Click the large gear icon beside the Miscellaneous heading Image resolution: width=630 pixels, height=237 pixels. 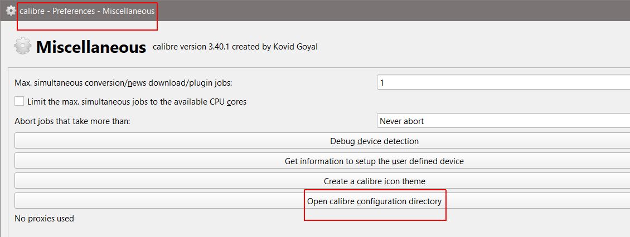pos(23,47)
